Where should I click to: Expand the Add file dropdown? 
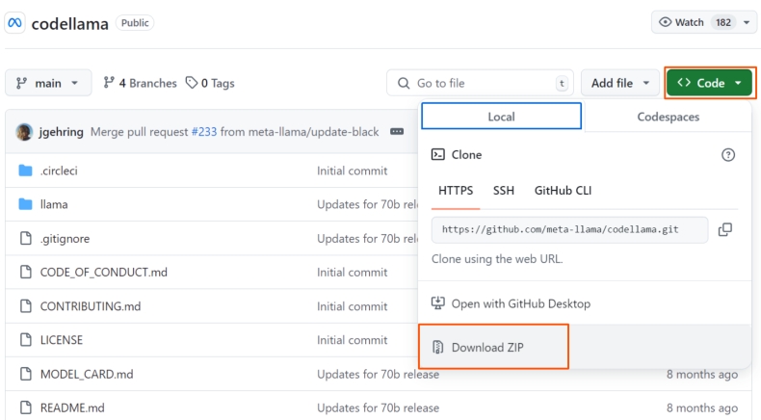(620, 83)
